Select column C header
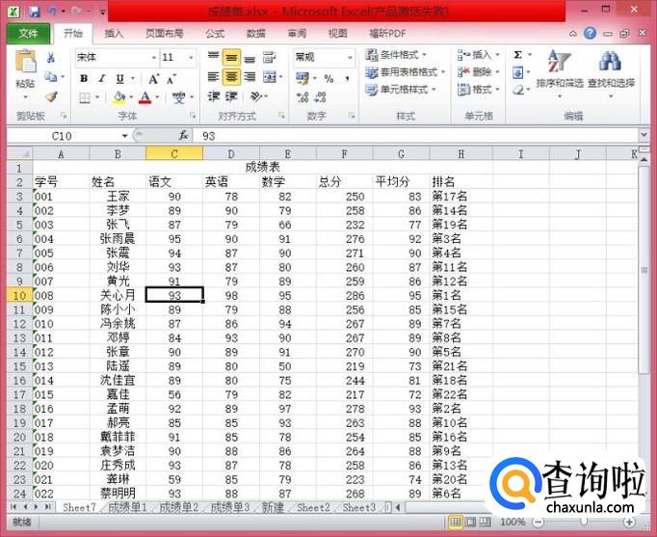 174,154
